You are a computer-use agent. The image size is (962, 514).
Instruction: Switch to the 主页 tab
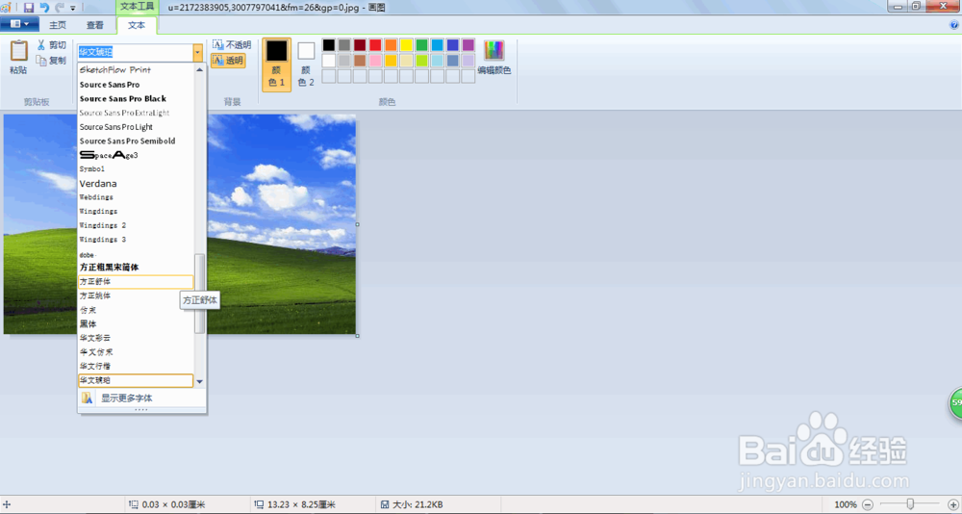(x=58, y=25)
